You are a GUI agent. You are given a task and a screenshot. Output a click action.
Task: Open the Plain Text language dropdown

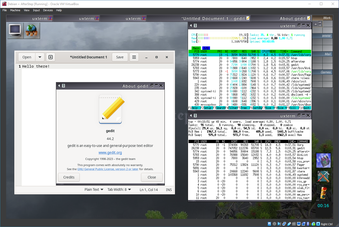pos(94,190)
